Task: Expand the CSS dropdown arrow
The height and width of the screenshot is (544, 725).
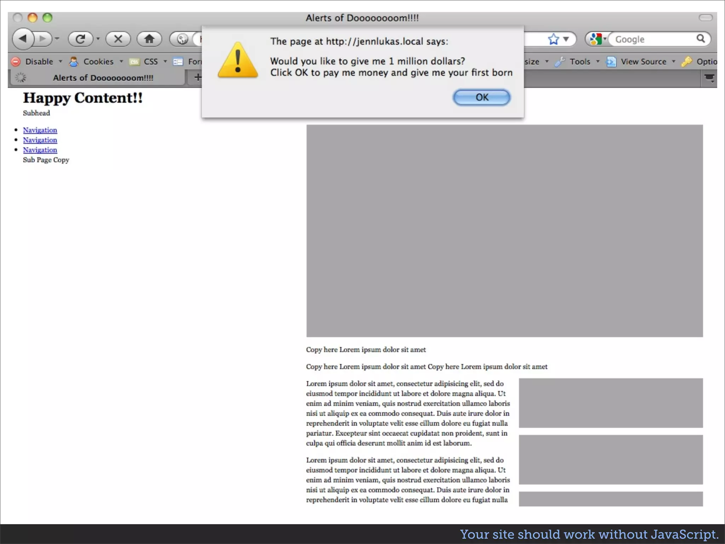Action: (x=165, y=62)
